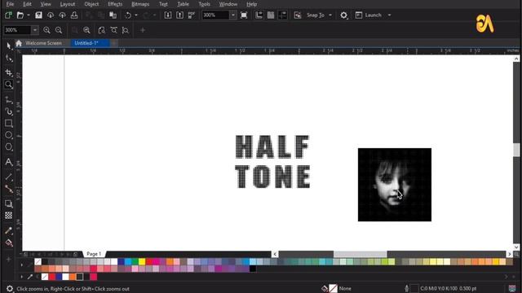Click the halftone portrait bitmap
The width and height of the screenshot is (522, 293).
click(395, 185)
